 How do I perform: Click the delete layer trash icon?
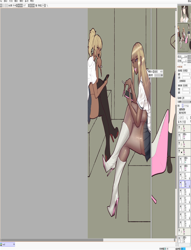click(x=185, y=121)
